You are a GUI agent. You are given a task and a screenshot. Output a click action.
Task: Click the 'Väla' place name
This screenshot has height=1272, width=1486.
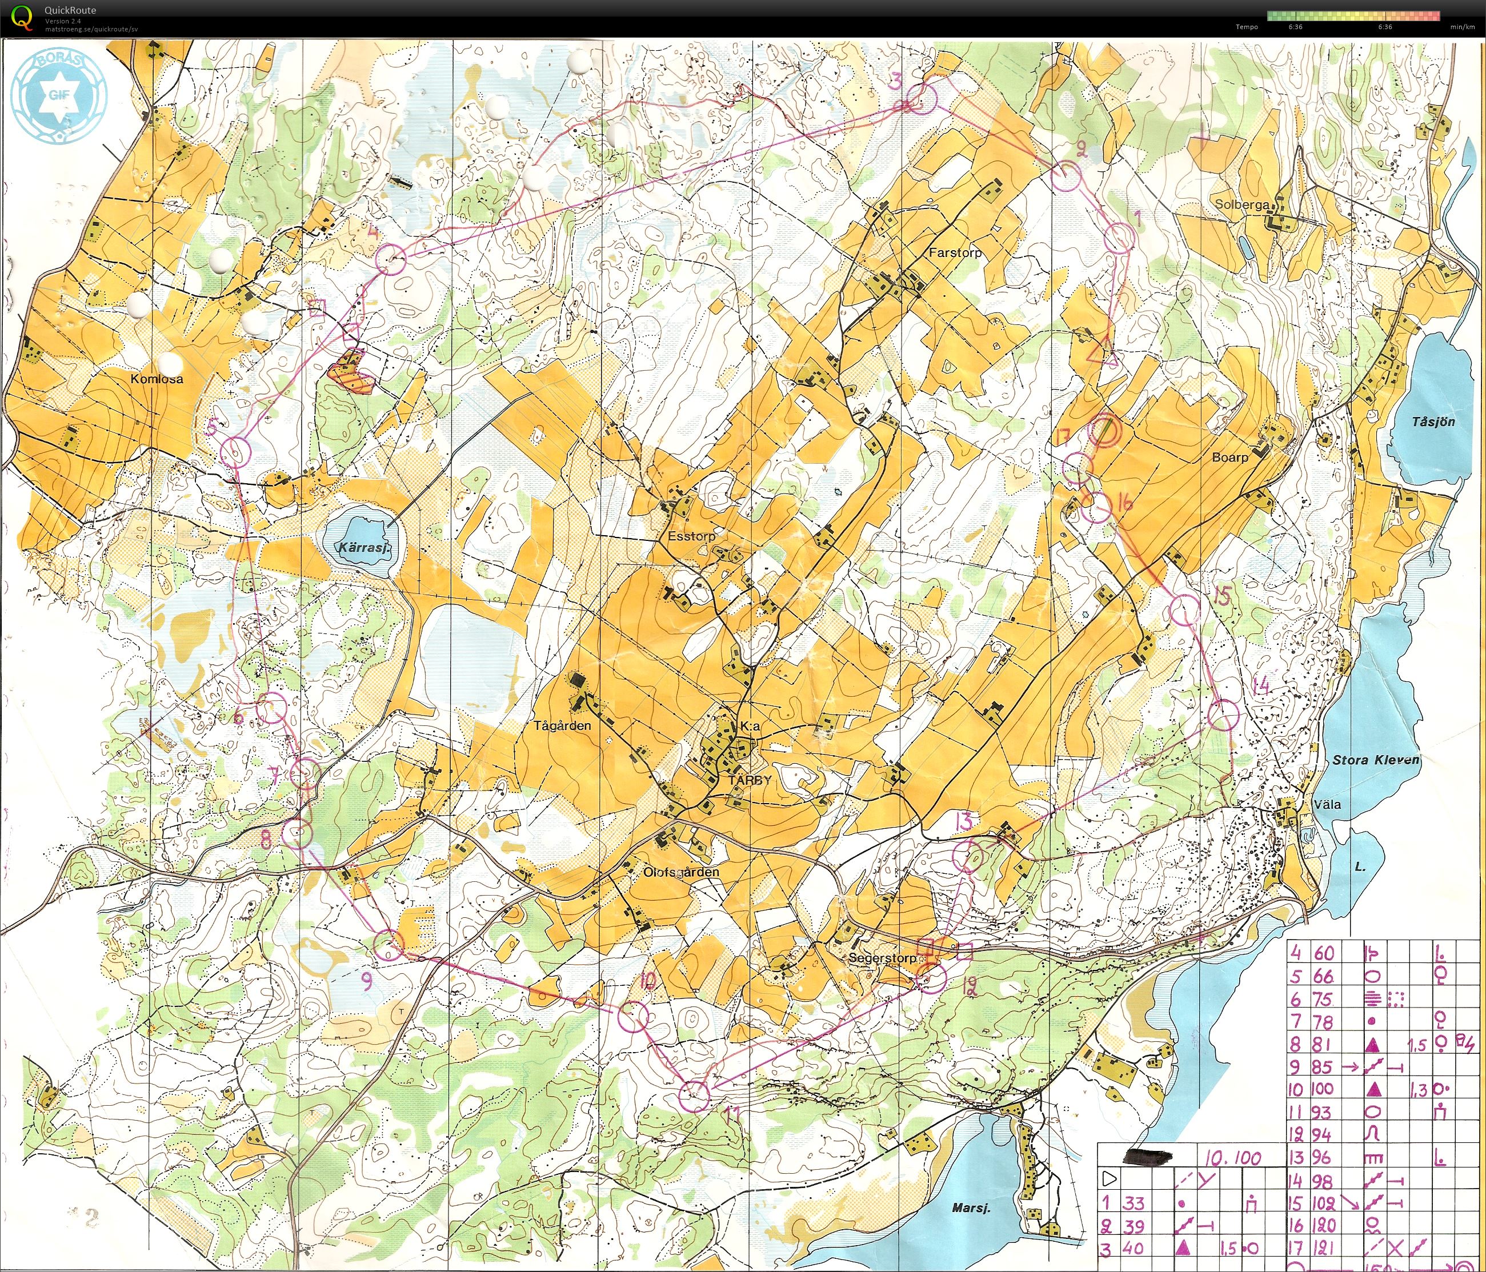click(1327, 804)
